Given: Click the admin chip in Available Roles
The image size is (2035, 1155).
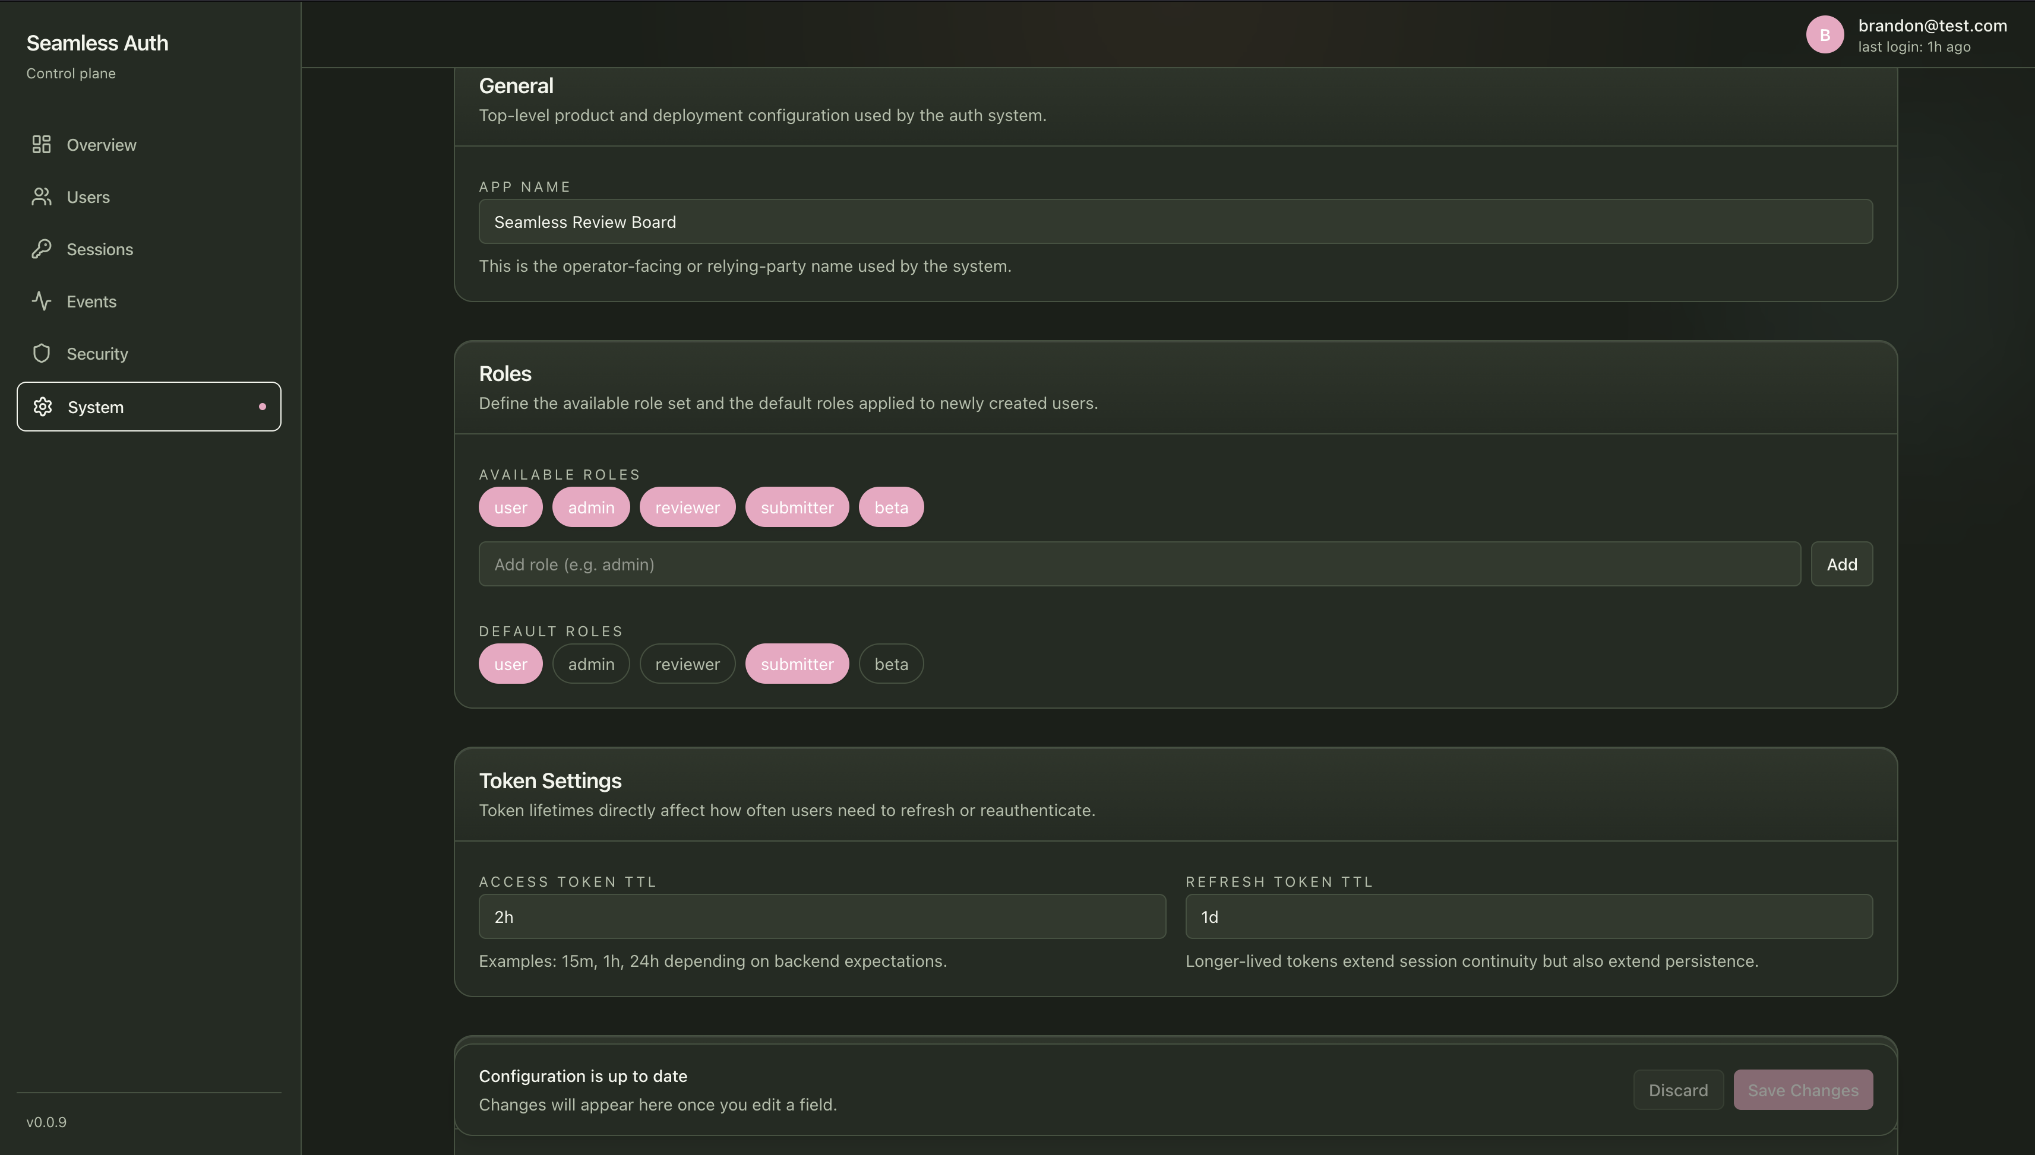Looking at the screenshot, I should [591, 507].
